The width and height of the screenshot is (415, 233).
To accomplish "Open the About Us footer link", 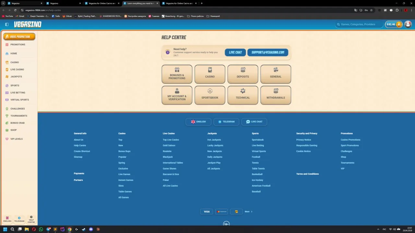I will click(x=78, y=140).
